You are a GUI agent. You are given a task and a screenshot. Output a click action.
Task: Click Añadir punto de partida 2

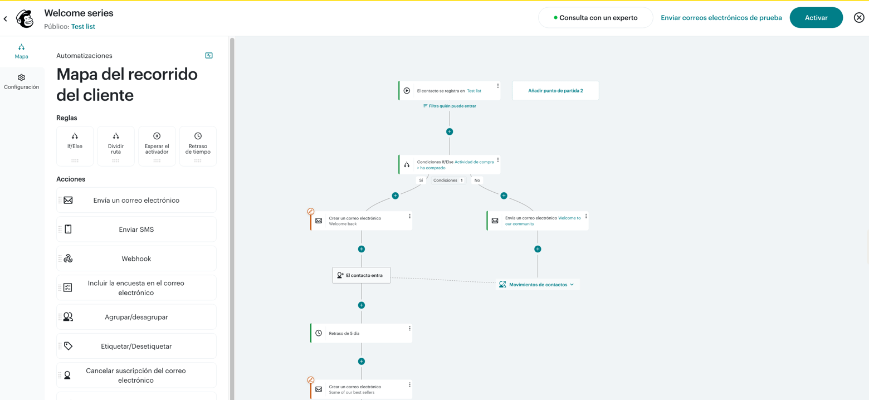555,90
